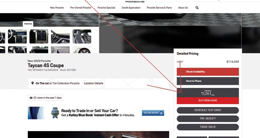Click the MSRP price $114,340
Image resolution: width=260 pixels, height=138 pixels.
point(233,62)
